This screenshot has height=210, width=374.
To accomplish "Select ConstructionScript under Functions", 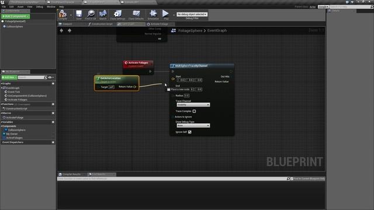I will (x=16, y=108).
